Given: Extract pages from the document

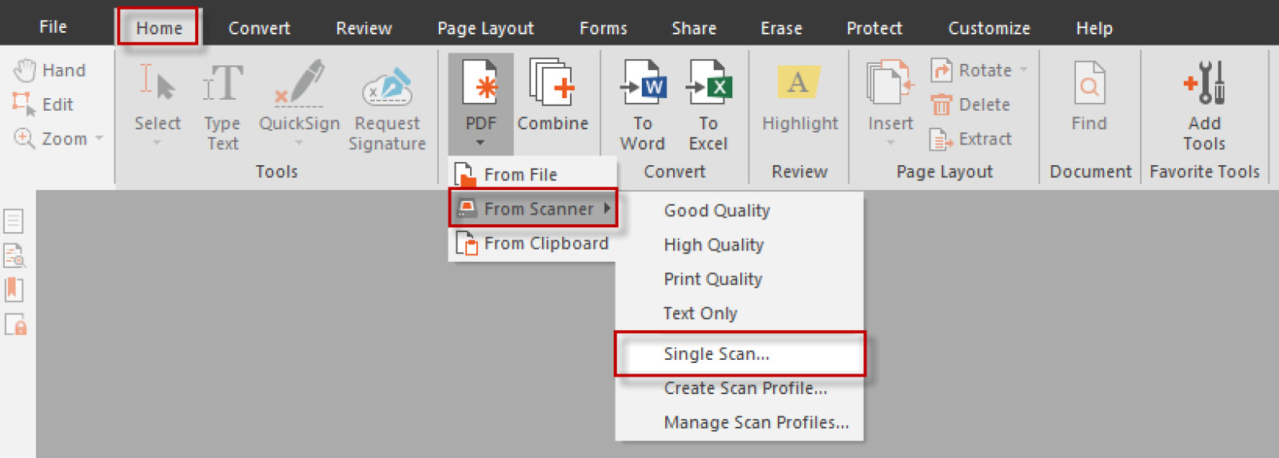Looking at the screenshot, I should click(x=970, y=139).
